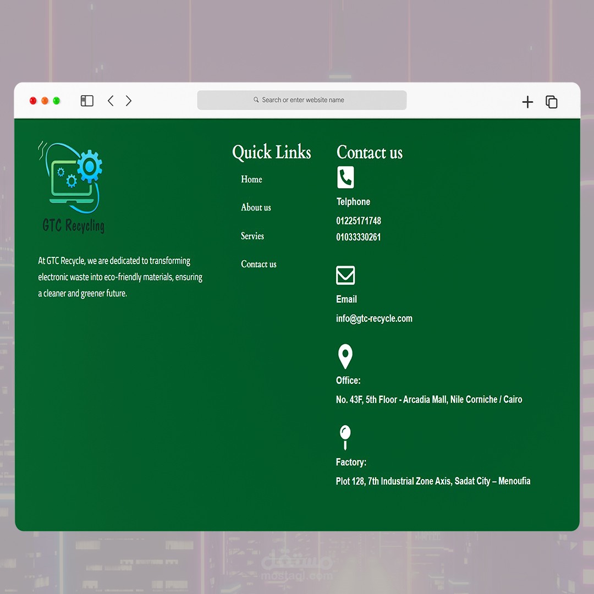Click phone number 01225171748

coord(359,221)
